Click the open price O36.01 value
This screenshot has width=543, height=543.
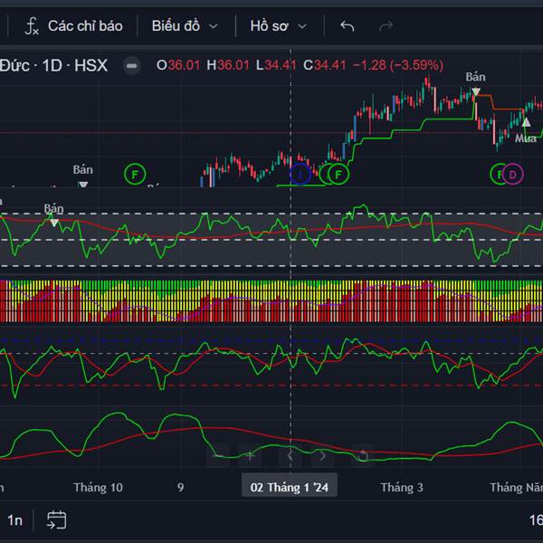[178, 65]
